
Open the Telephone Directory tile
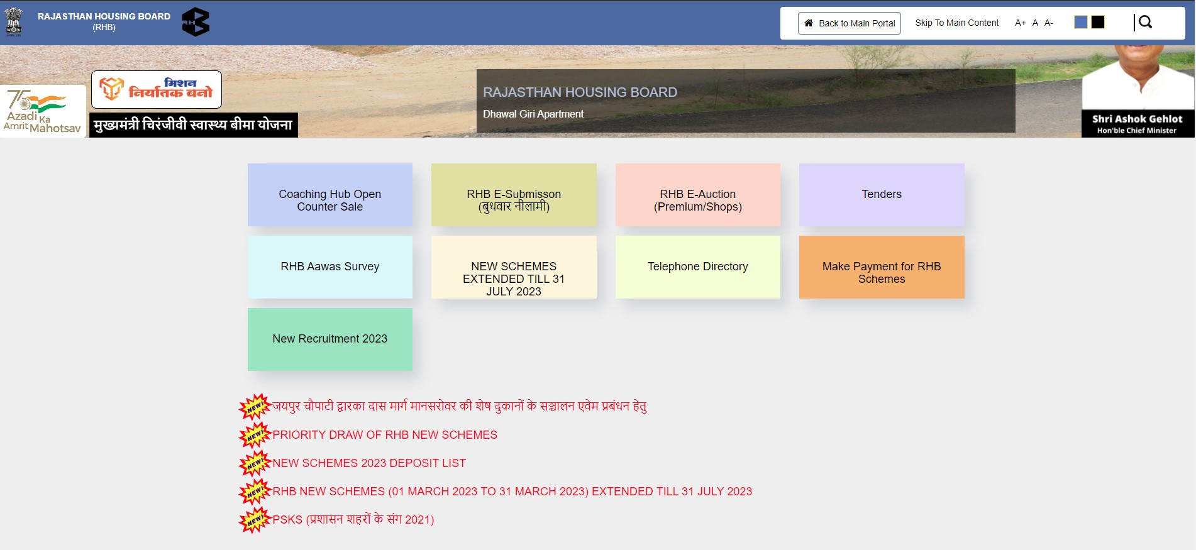point(697,267)
